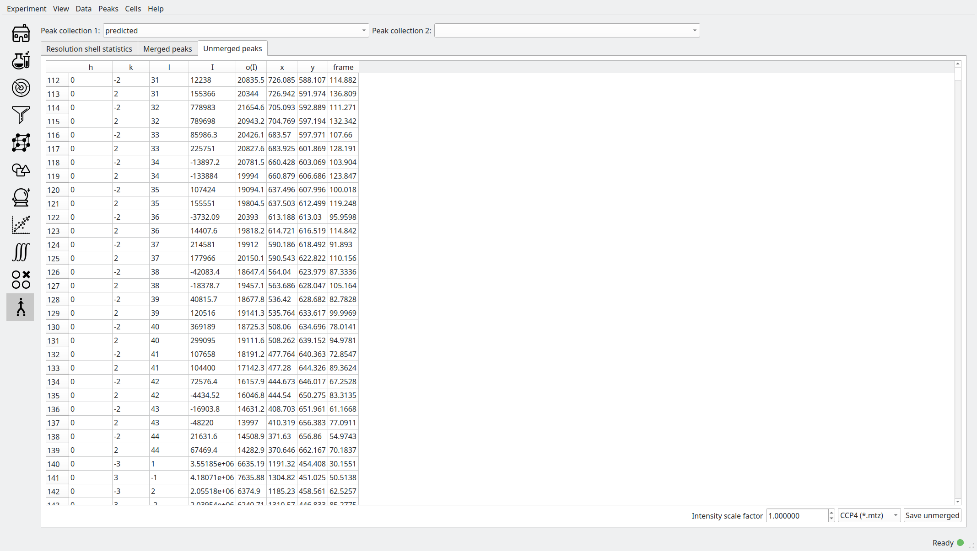Select the merge arrows sidebar icon

(x=21, y=307)
